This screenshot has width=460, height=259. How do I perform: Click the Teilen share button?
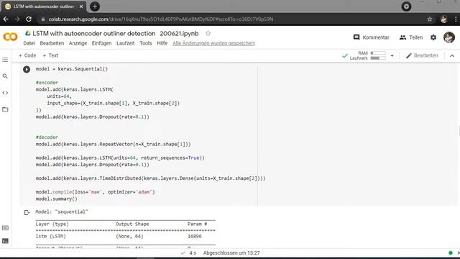tap(411, 37)
